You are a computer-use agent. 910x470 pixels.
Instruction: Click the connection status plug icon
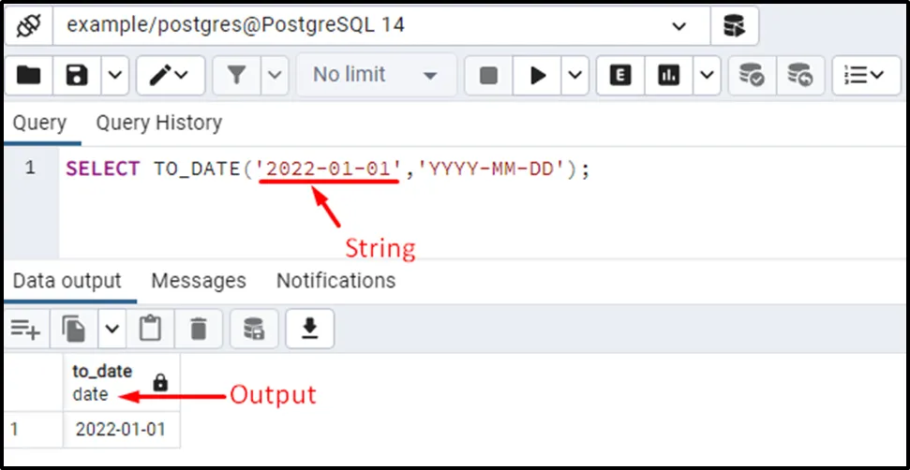click(x=28, y=25)
